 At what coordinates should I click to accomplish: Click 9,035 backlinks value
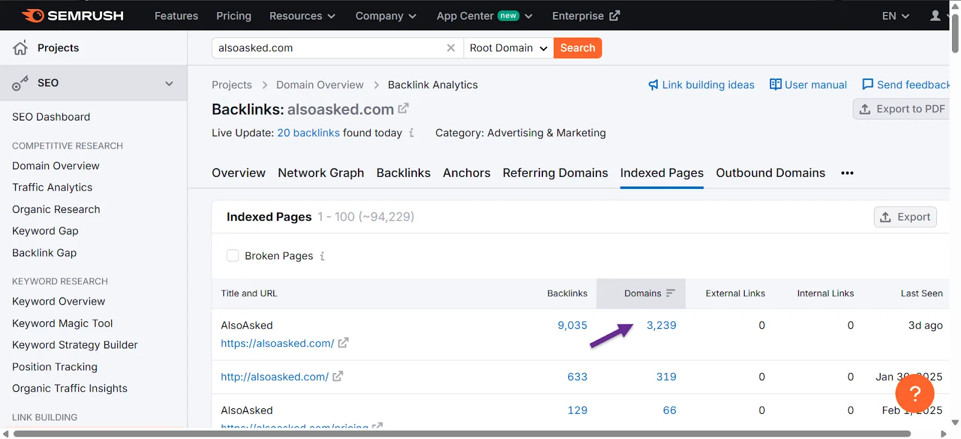572,325
